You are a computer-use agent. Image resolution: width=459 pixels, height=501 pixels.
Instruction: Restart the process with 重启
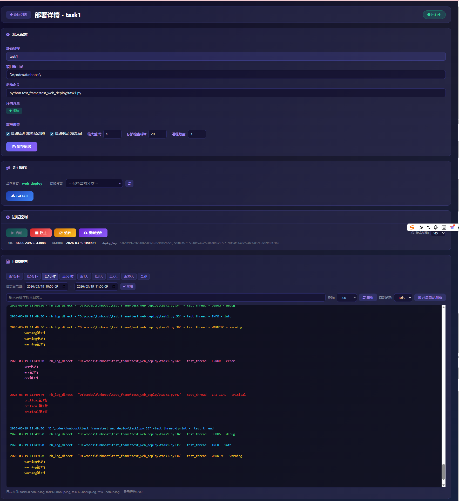click(65, 233)
